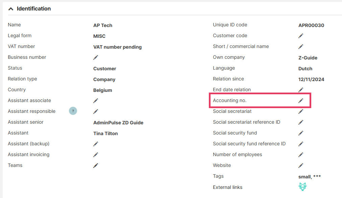Edit Short / commercial name pencil
The height and width of the screenshot is (198, 342).
click(301, 47)
